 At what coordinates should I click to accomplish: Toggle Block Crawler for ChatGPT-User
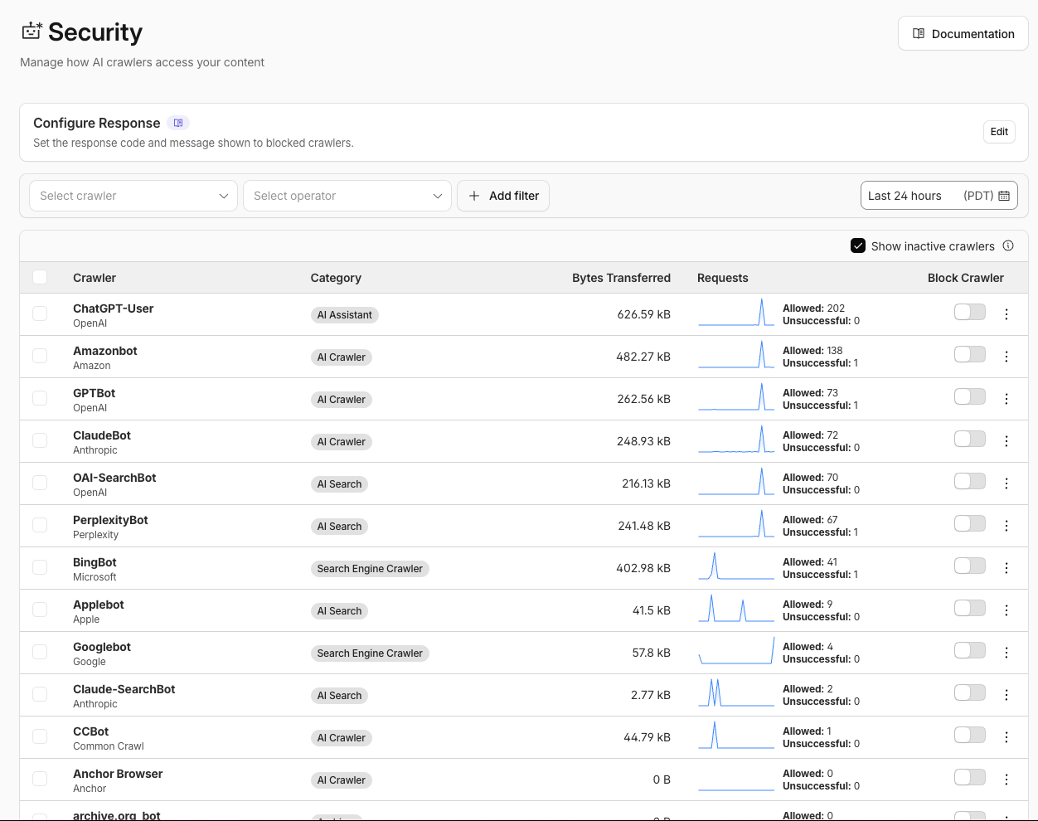click(969, 312)
